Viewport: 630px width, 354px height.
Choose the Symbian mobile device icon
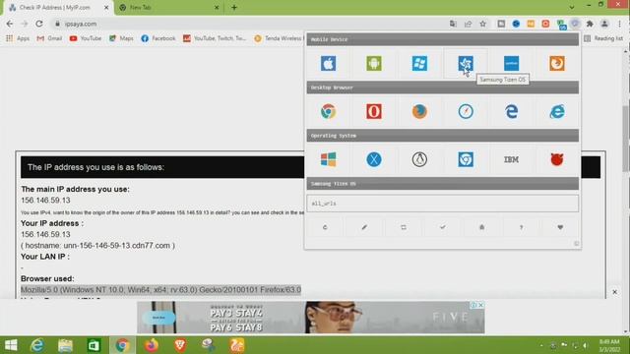(512, 63)
